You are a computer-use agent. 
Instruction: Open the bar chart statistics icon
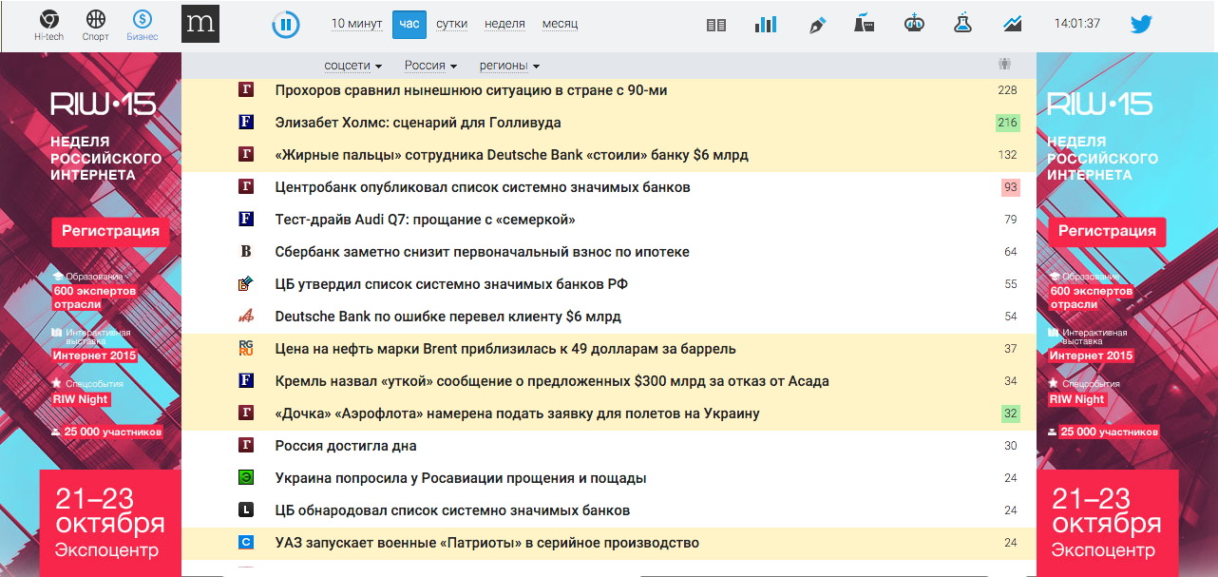point(766,25)
